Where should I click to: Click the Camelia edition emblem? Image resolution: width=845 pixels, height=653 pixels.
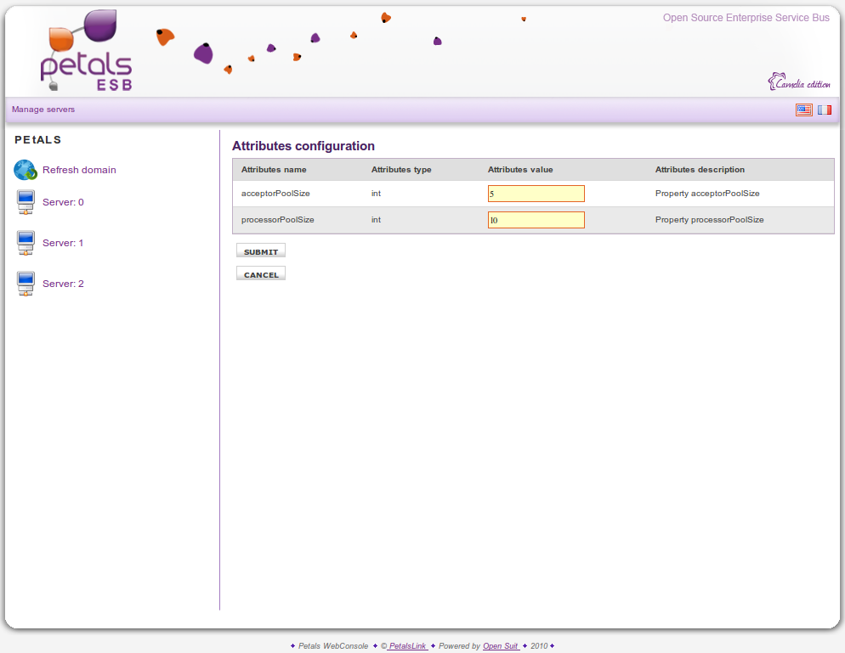coord(798,82)
